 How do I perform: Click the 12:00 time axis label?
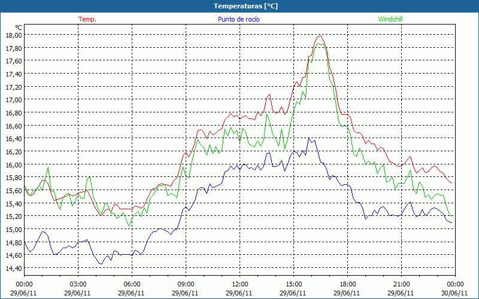point(240,285)
